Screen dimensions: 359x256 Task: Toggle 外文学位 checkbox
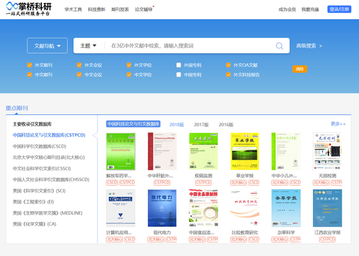tap(129, 65)
